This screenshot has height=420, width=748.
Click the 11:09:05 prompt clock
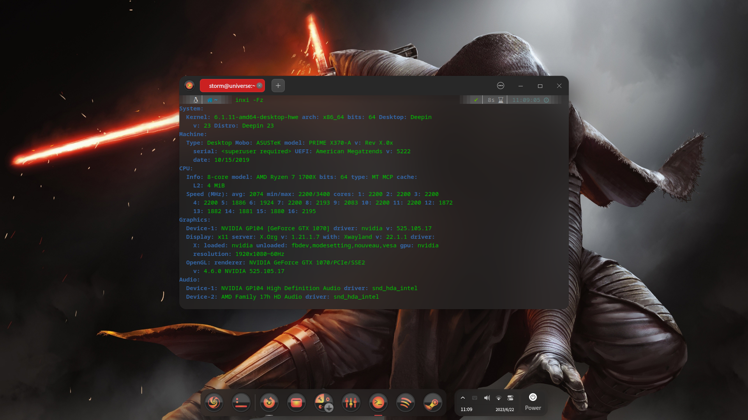point(531,100)
